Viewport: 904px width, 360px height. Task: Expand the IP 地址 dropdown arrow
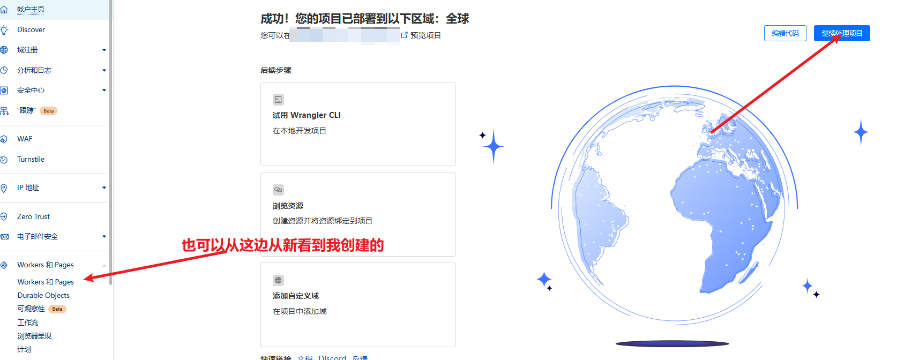coord(104,187)
